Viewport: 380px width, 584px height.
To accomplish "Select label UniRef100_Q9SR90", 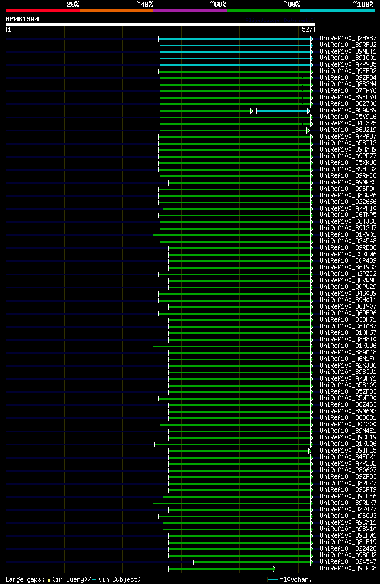I will 348,189.
